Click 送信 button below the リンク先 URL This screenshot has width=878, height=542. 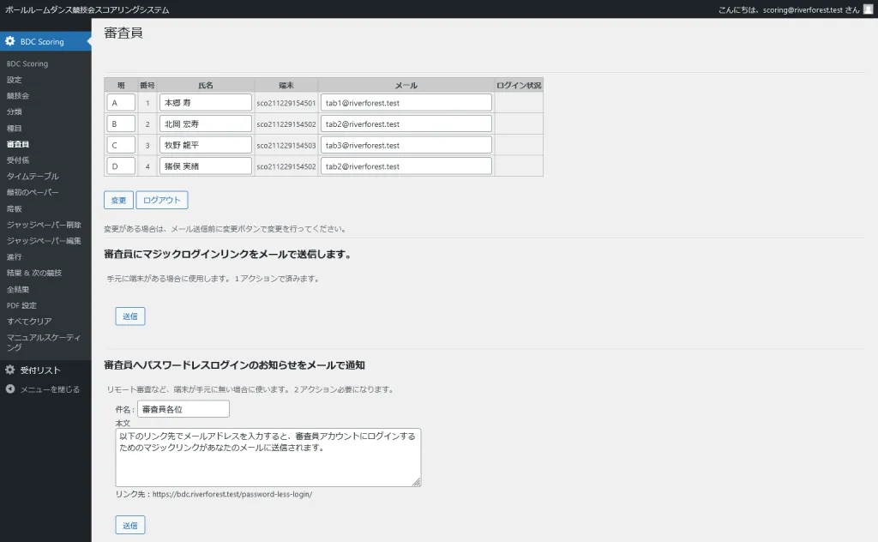pyautogui.click(x=130, y=525)
